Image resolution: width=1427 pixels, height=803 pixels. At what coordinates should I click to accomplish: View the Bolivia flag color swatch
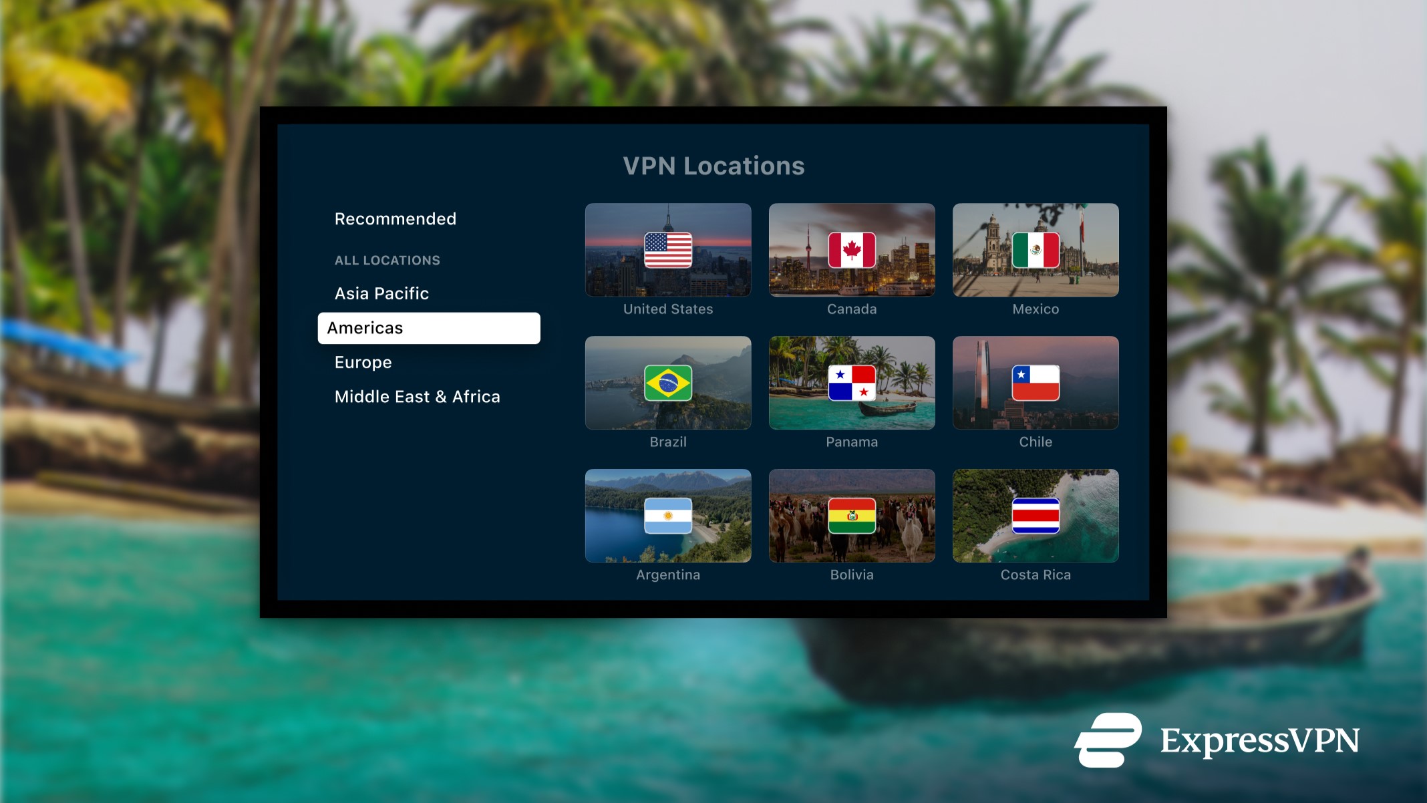[x=850, y=515]
